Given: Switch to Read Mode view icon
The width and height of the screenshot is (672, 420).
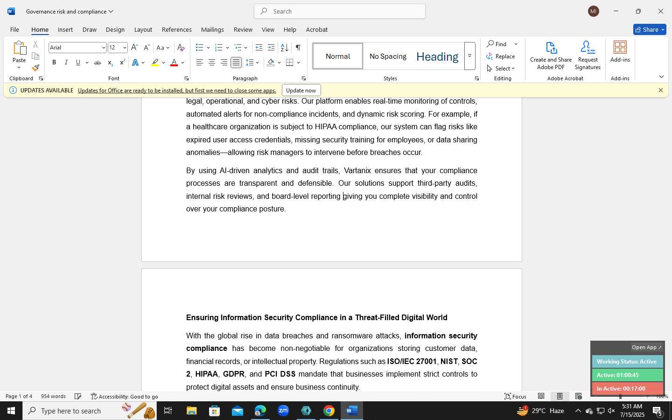Looking at the screenshot, I should click(541, 396).
